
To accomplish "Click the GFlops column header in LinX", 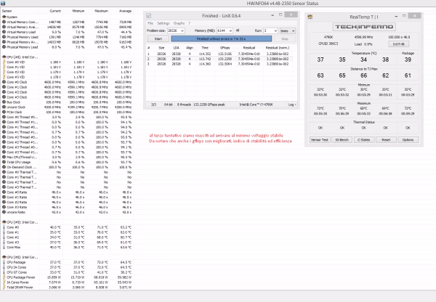I will pyautogui.click(x=225, y=48).
